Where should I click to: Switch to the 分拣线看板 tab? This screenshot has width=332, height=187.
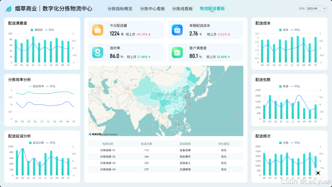coord(182,9)
